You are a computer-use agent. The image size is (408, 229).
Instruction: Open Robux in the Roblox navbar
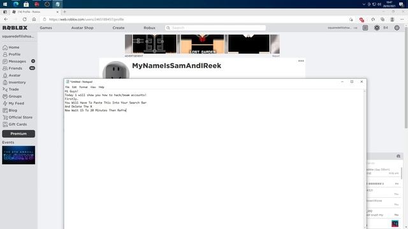point(149,28)
